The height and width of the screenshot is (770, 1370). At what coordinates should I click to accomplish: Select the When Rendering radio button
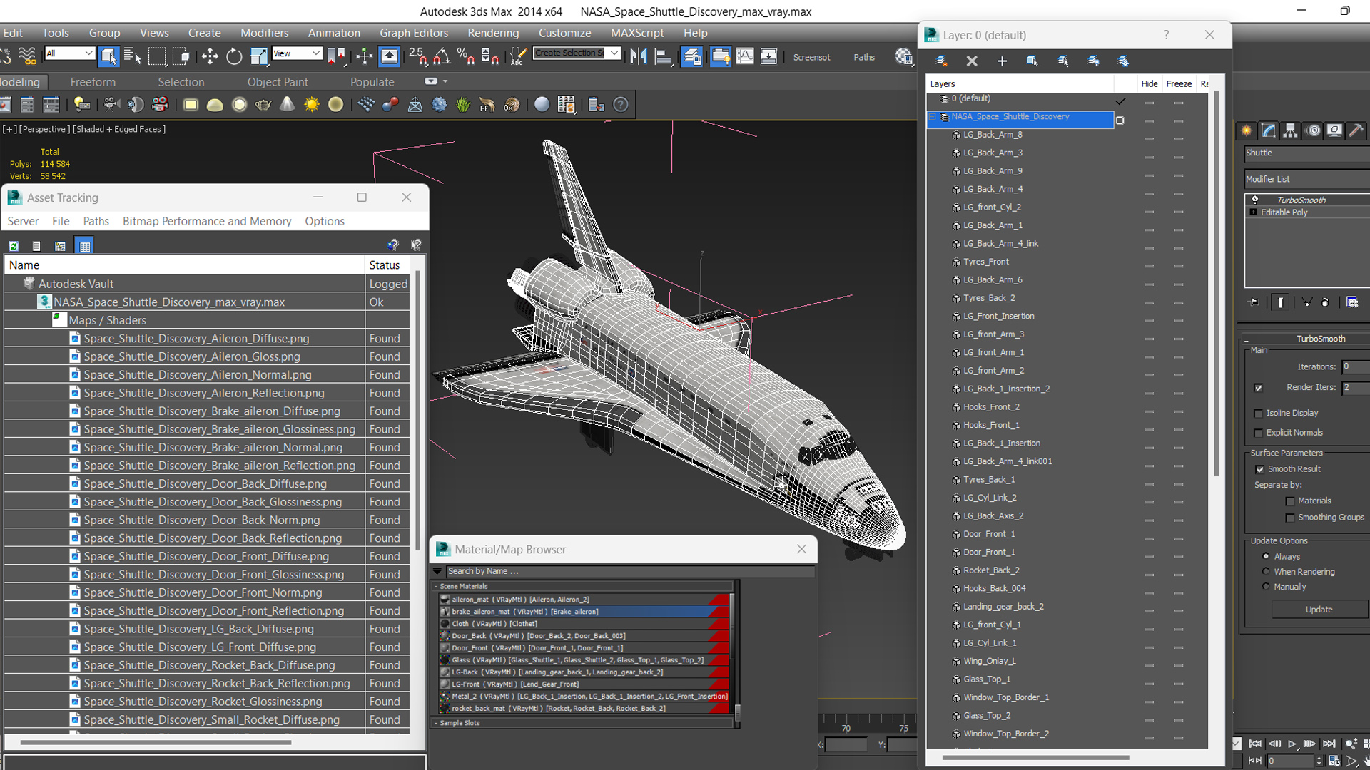[1266, 571]
